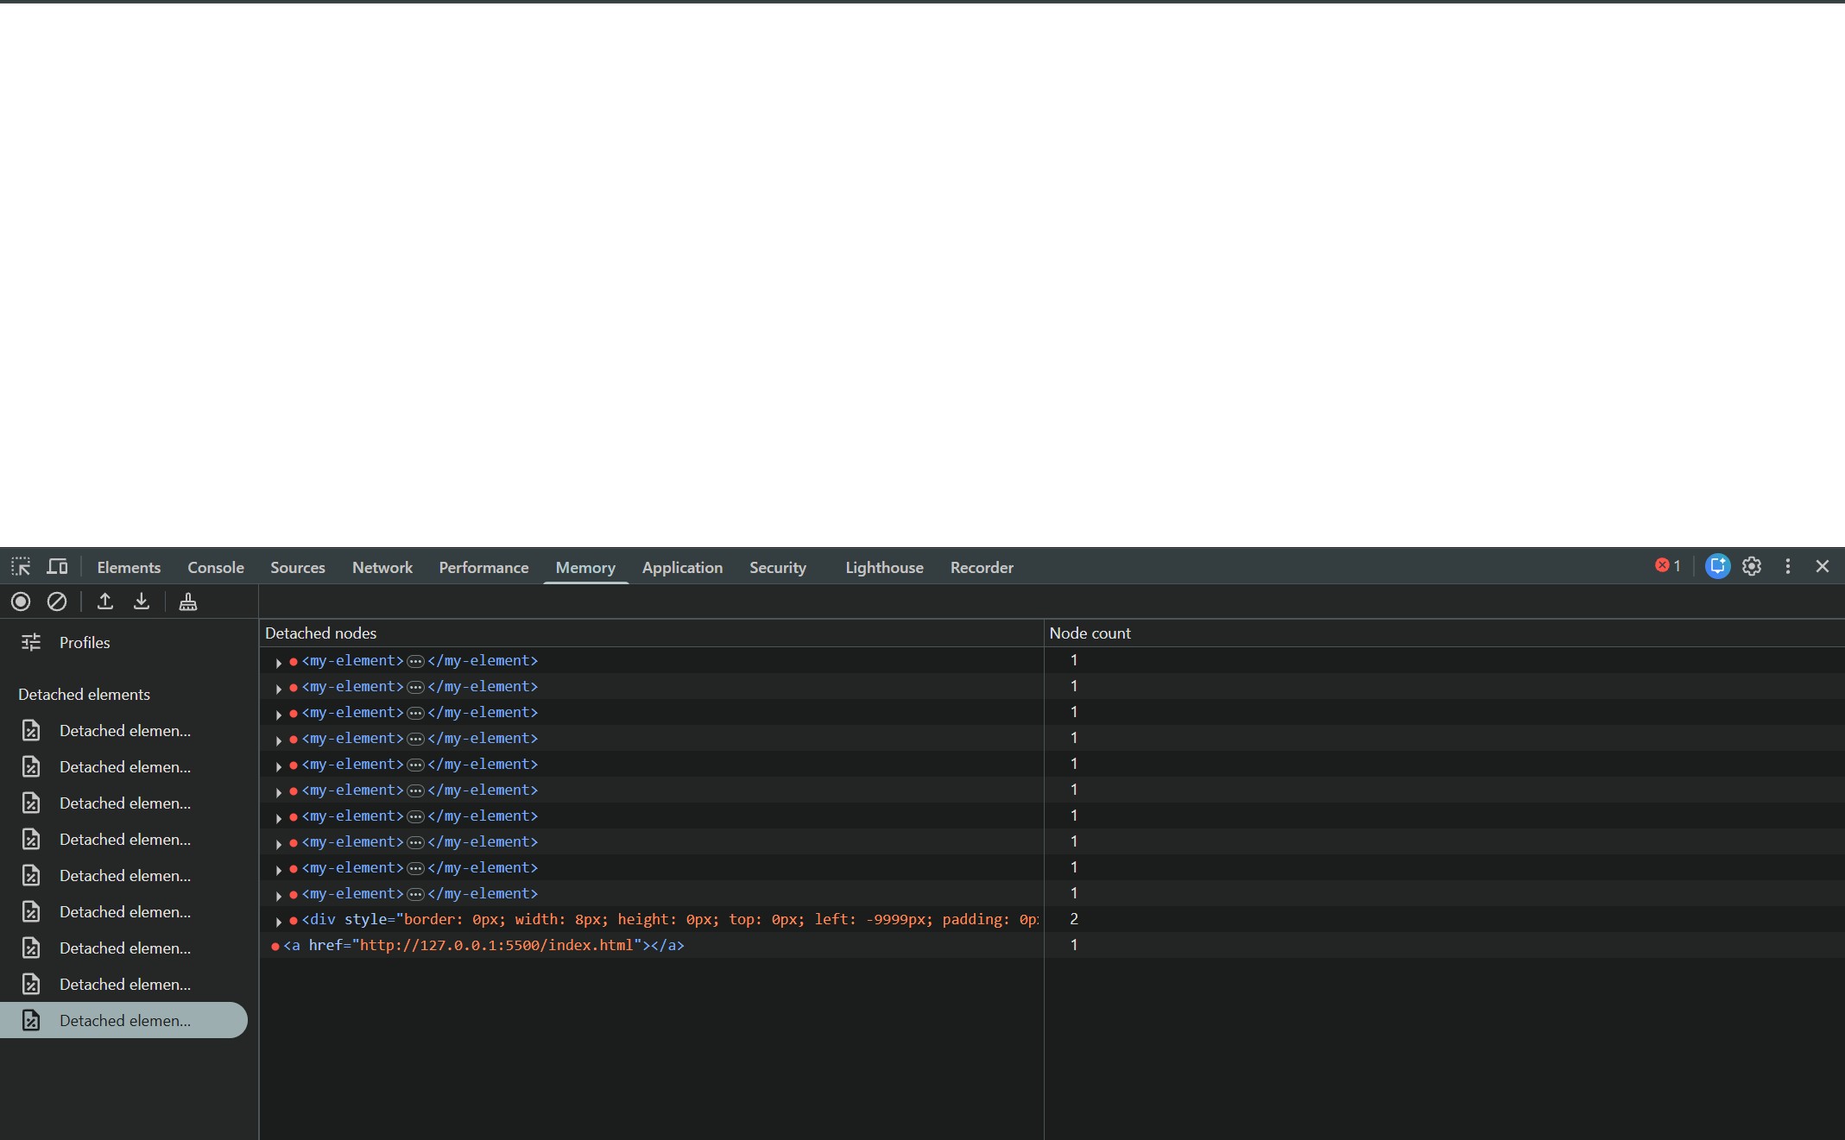Select the first Detached elements profile
Screen dimensions: 1845x1140
(125, 731)
